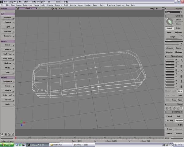184x147 pixels.
Task: Expand Get Primitive menu button
Action: point(8,18)
